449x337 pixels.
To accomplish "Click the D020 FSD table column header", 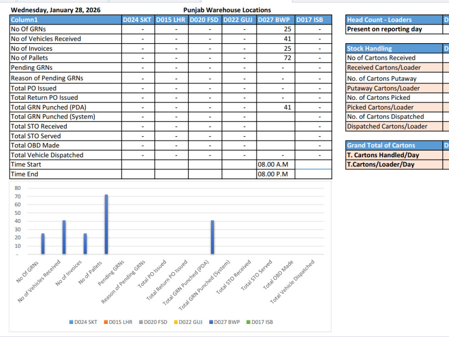I will click(x=205, y=20).
